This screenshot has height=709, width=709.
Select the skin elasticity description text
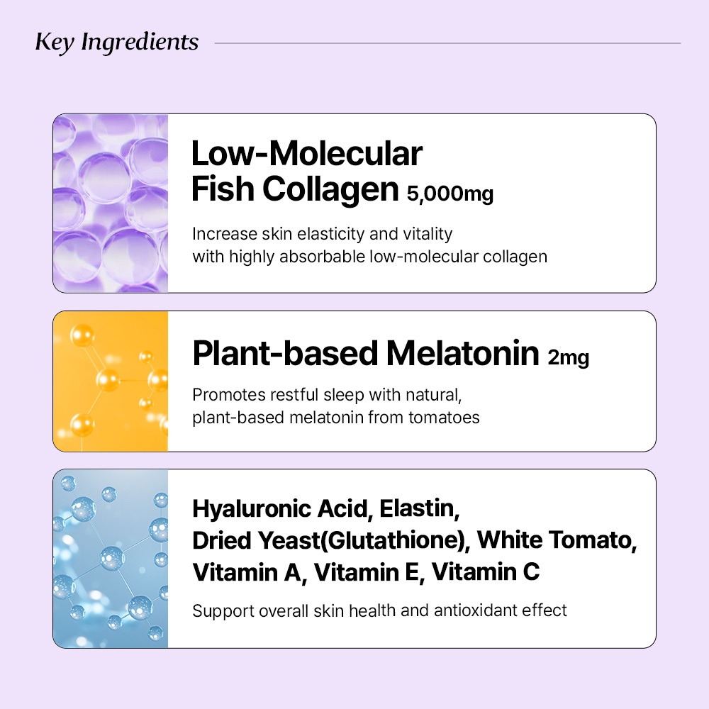coord(369,245)
